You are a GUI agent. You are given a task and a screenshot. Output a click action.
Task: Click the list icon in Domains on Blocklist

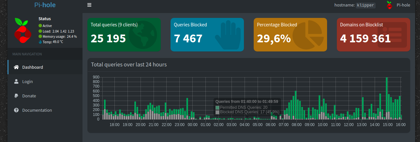[392, 35]
